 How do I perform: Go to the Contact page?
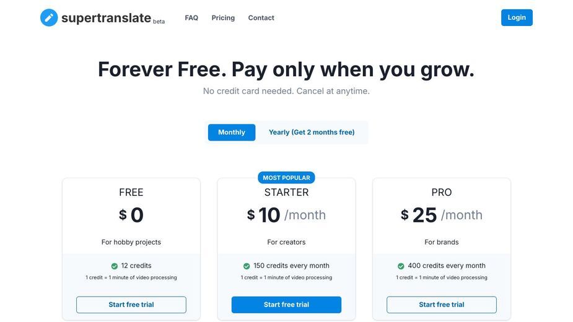click(x=261, y=17)
